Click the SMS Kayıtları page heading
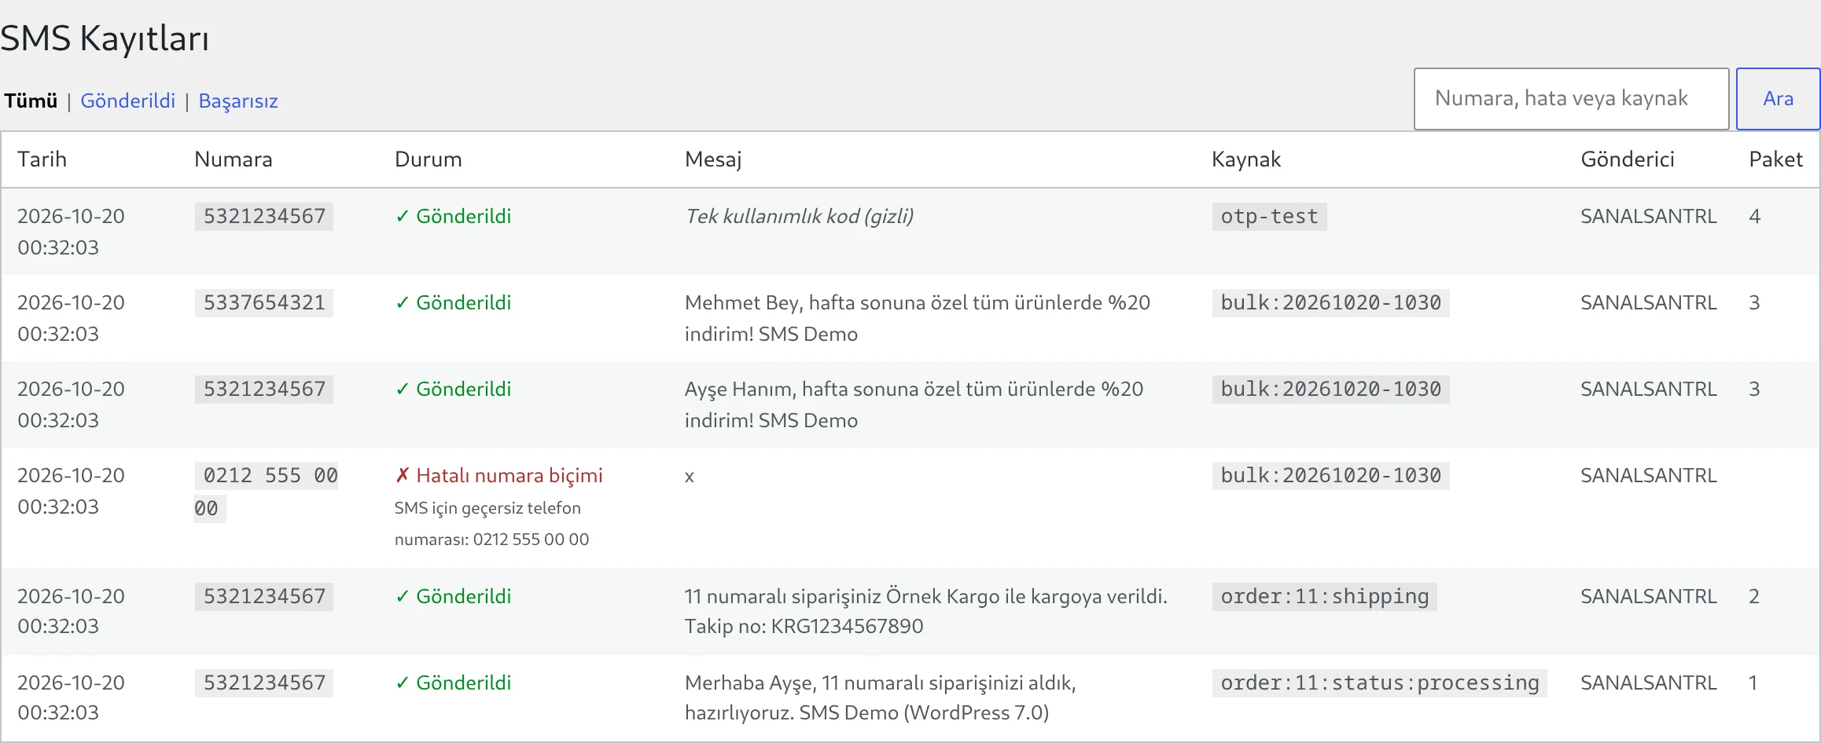Viewport: 1821px width, 743px height. click(x=105, y=38)
